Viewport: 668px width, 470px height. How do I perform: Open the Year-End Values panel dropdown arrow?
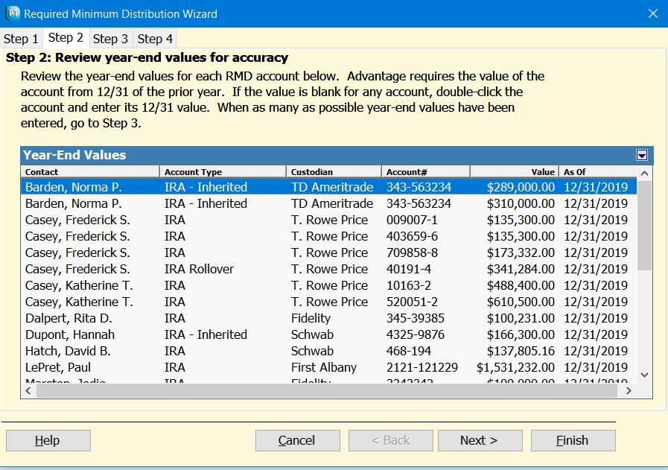point(641,153)
